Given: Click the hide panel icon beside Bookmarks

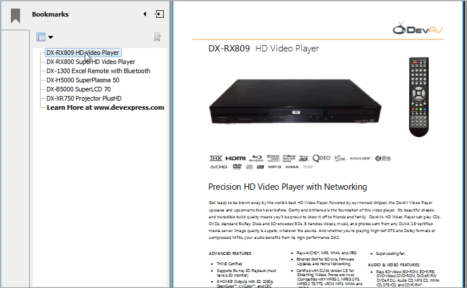Looking at the screenshot, I should (159, 14).
